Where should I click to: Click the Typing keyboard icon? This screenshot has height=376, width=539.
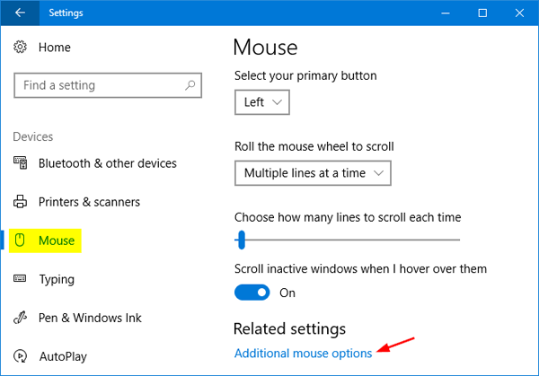coord(21,279)
